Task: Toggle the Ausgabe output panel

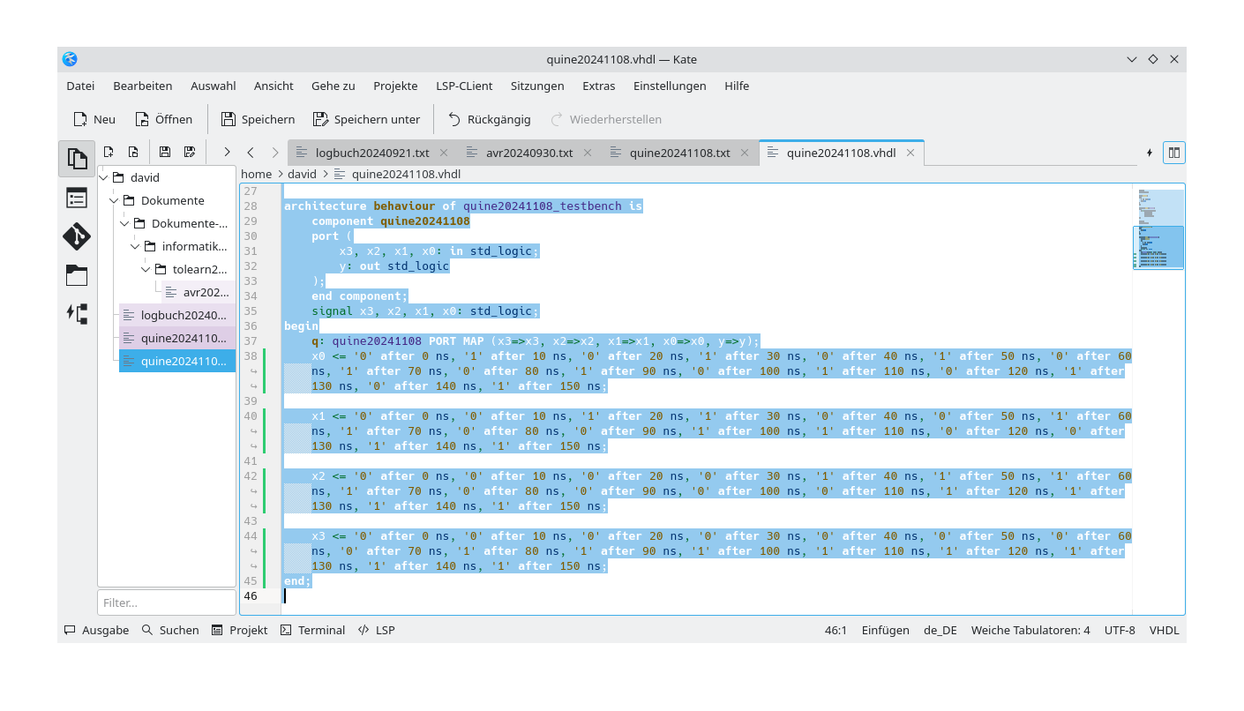Action: (96, 630)
